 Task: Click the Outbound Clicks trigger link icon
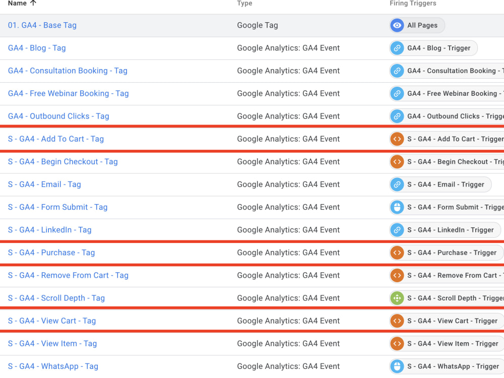click(x=397, y=116)
